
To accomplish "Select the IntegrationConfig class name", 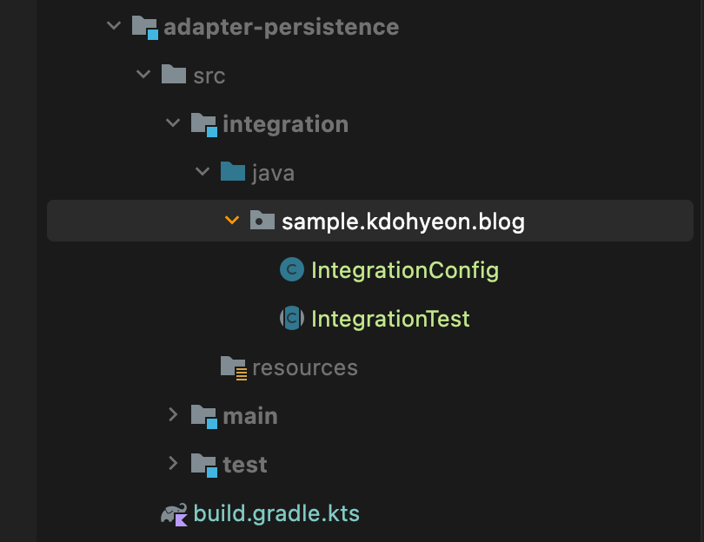I will 405,270.
